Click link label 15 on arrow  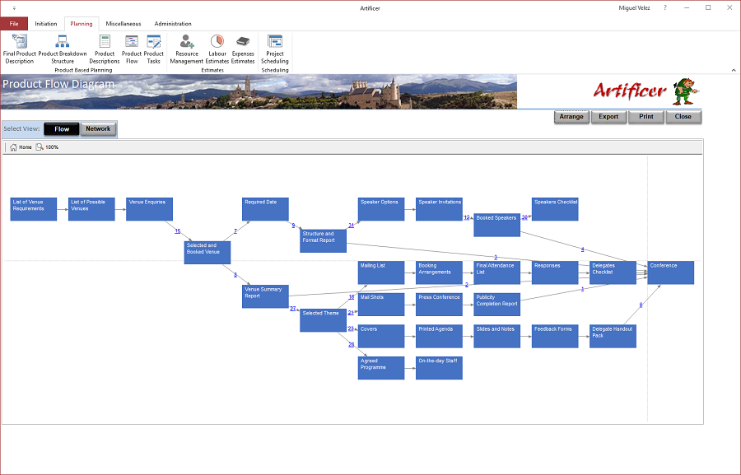point(177,231)
